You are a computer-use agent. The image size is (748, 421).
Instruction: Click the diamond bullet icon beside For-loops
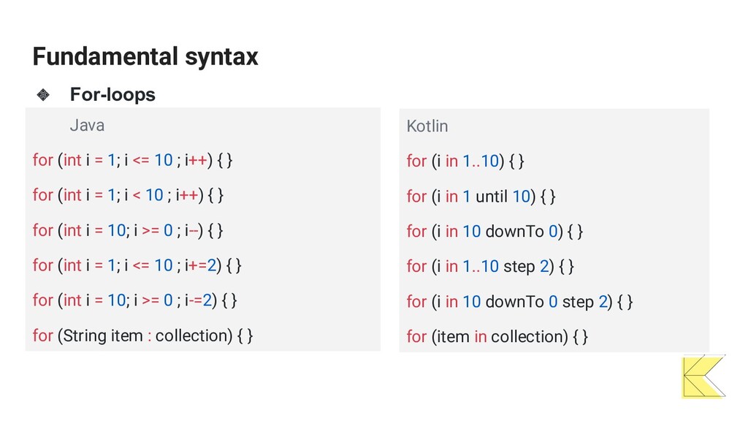pos(43,94)
